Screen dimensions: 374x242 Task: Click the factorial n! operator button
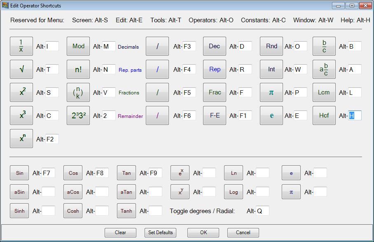[x=78, y=69]
